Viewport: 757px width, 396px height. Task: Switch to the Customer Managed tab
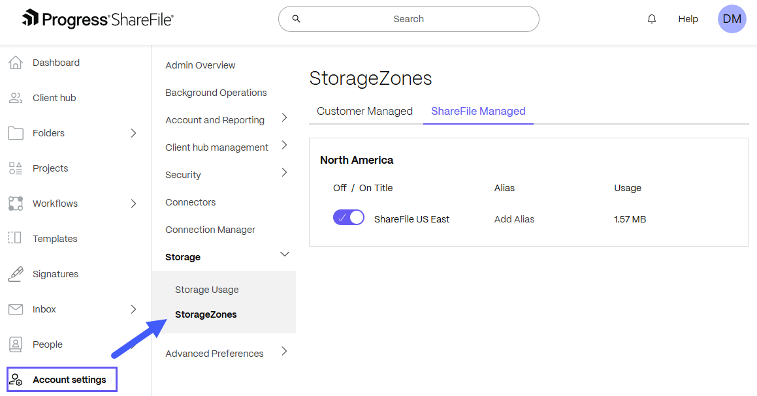pos(364,111)
